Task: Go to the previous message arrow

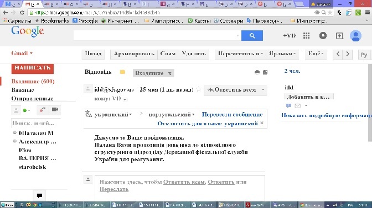Action: 338,54
